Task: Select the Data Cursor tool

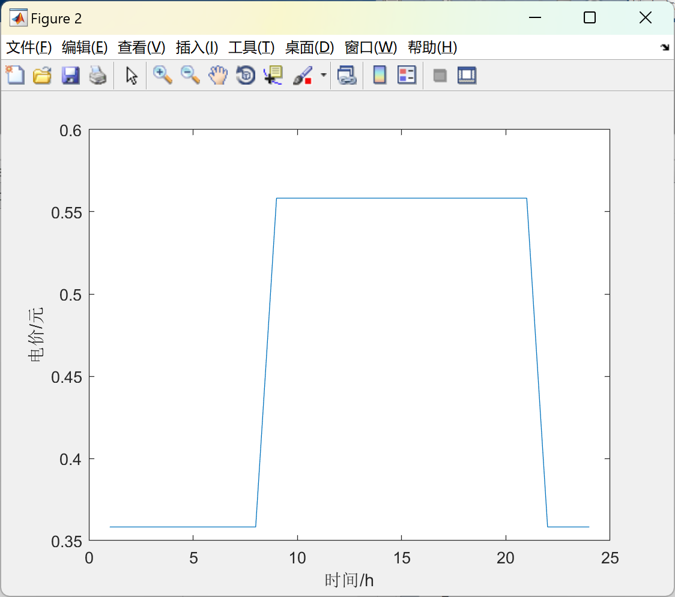Action: pos(273,75)
